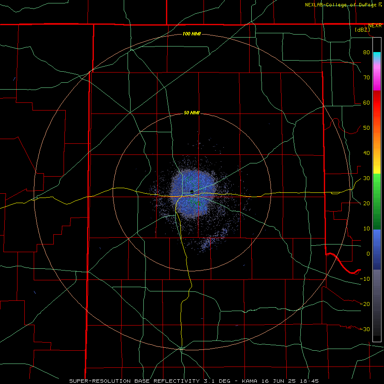Click the 20 value on dBZ scale
Screen dimensions: 384x384
[367, 204]
